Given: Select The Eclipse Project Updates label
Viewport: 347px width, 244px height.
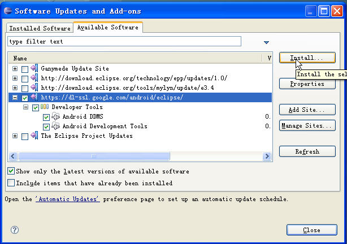Looking at the screenshot, I should pyautogui.click(x=87, y=136).
